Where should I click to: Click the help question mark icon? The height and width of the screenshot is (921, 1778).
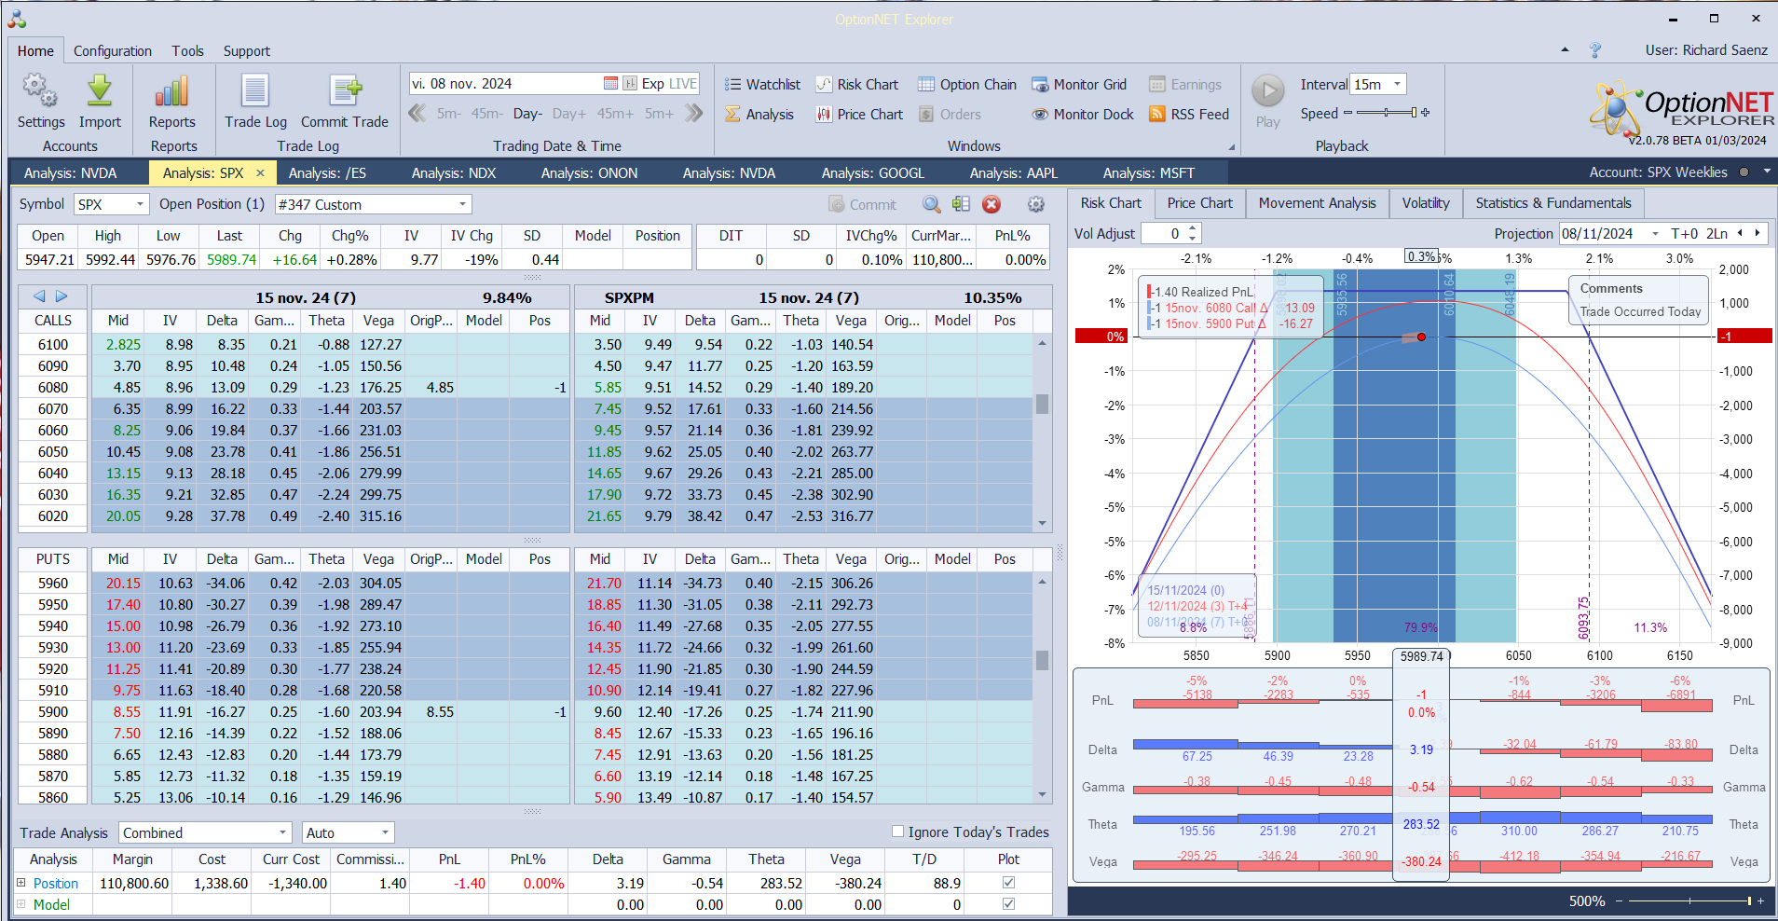click(1595, 50)
